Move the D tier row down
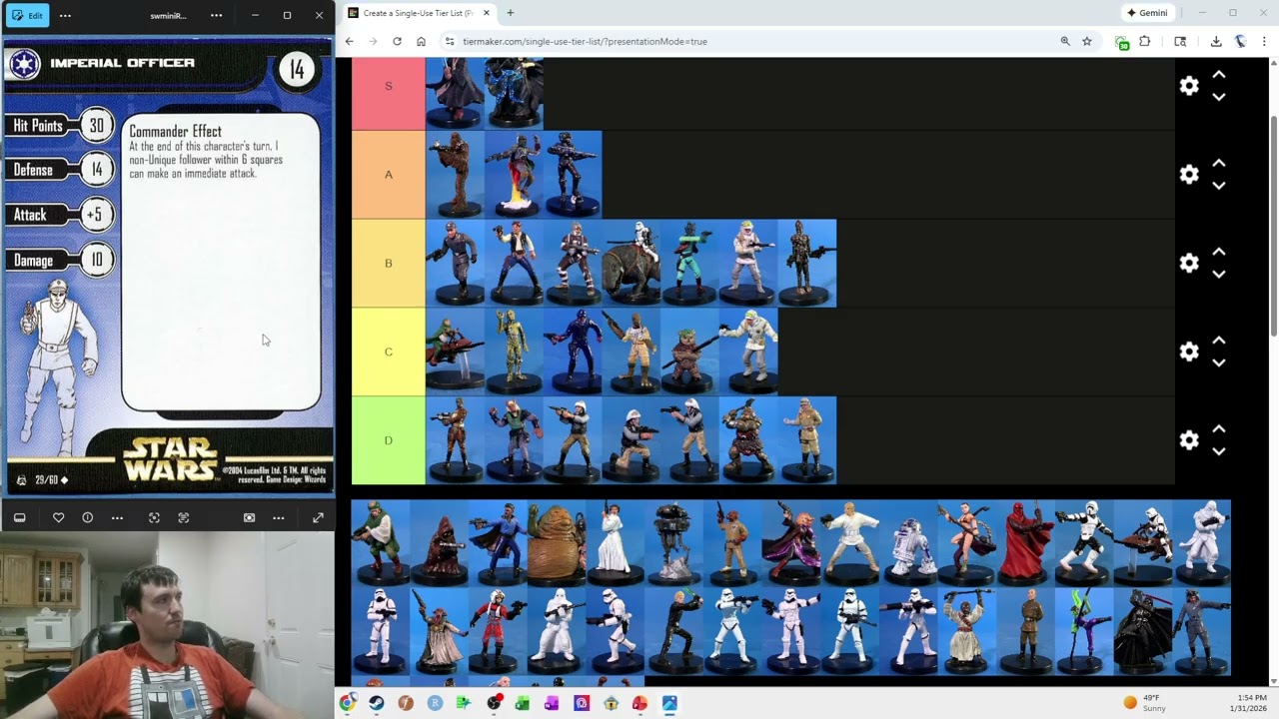Screen dimensions: 1279x719 [x=1219, y=451]
